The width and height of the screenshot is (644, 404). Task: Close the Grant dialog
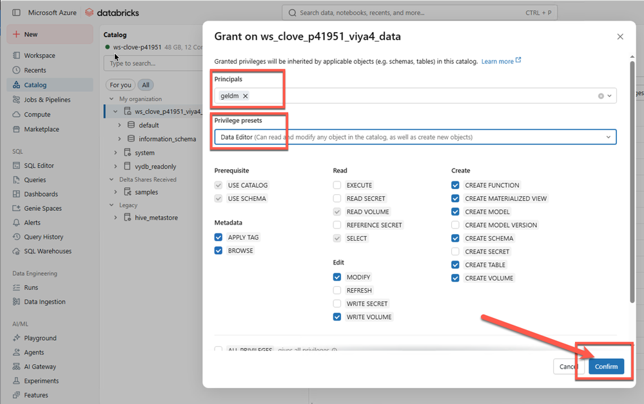click(620, 37)
